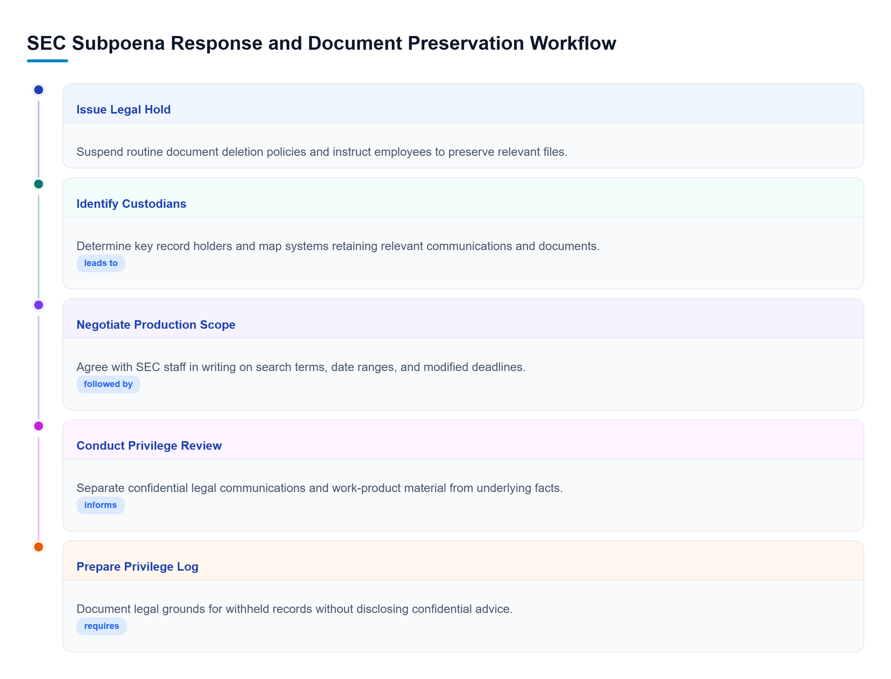Click the 'requires' tag

click(x=101, y=626)
